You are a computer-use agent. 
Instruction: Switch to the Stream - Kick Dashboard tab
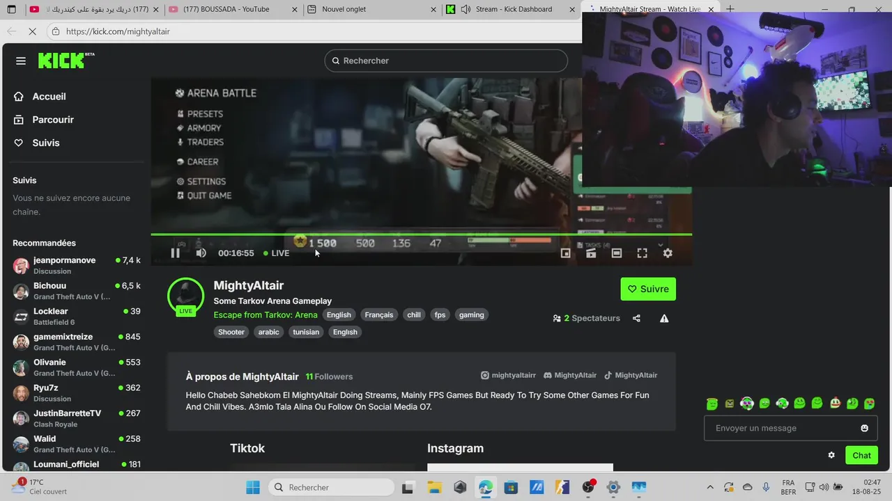click(511, 9)
